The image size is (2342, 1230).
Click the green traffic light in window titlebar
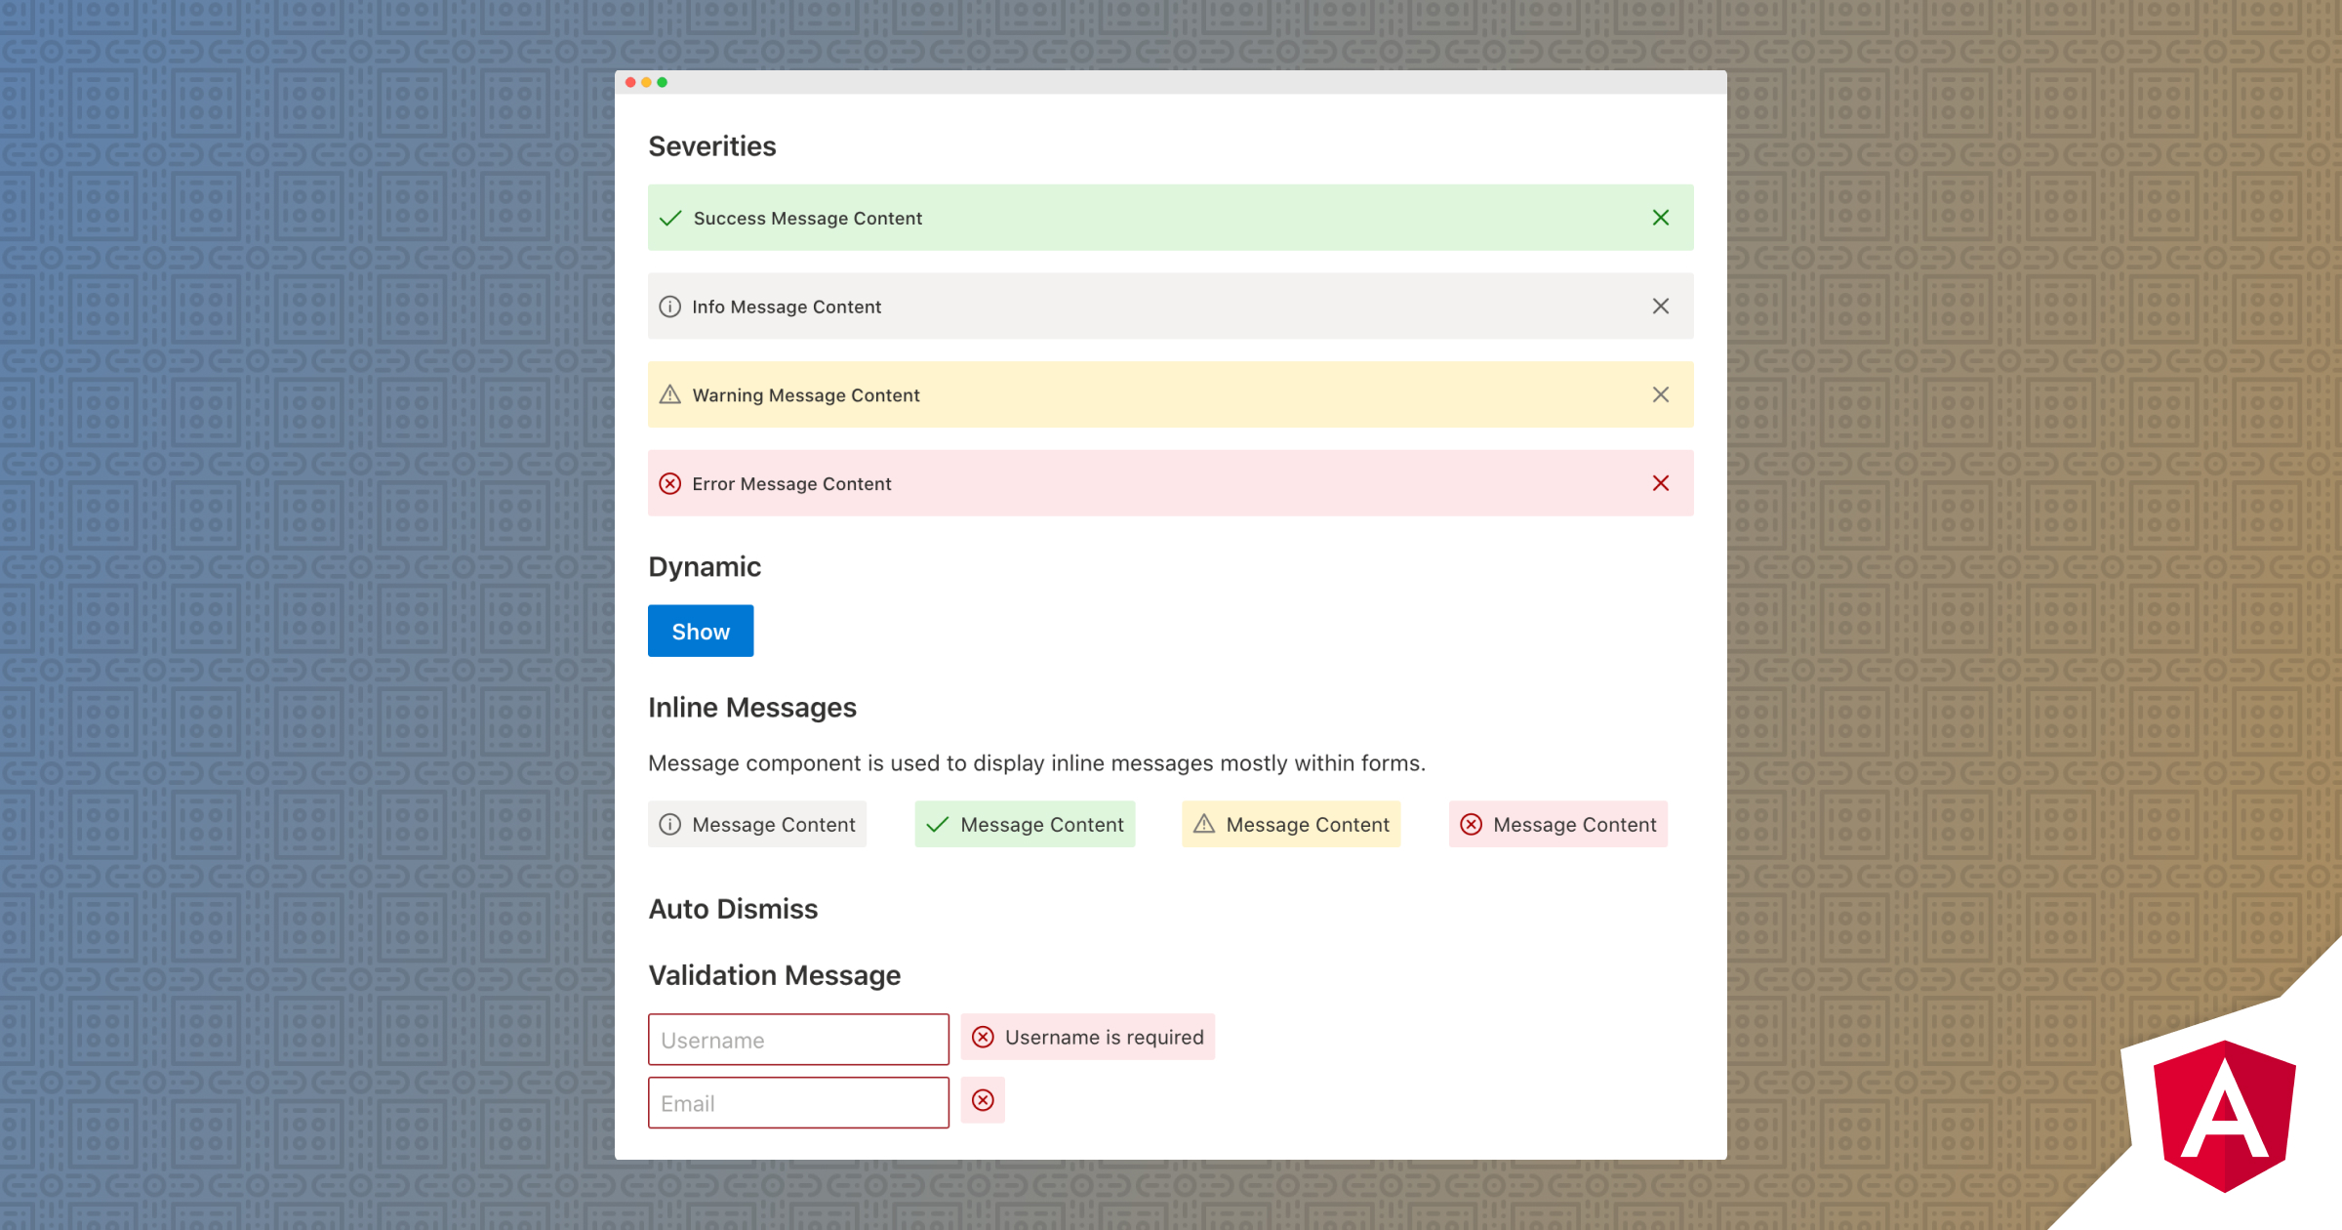pos(663,82)
